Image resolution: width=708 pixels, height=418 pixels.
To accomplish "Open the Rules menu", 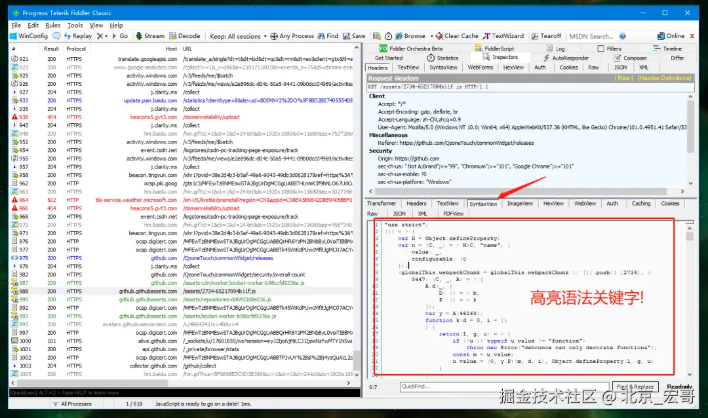I will [52, 26].
